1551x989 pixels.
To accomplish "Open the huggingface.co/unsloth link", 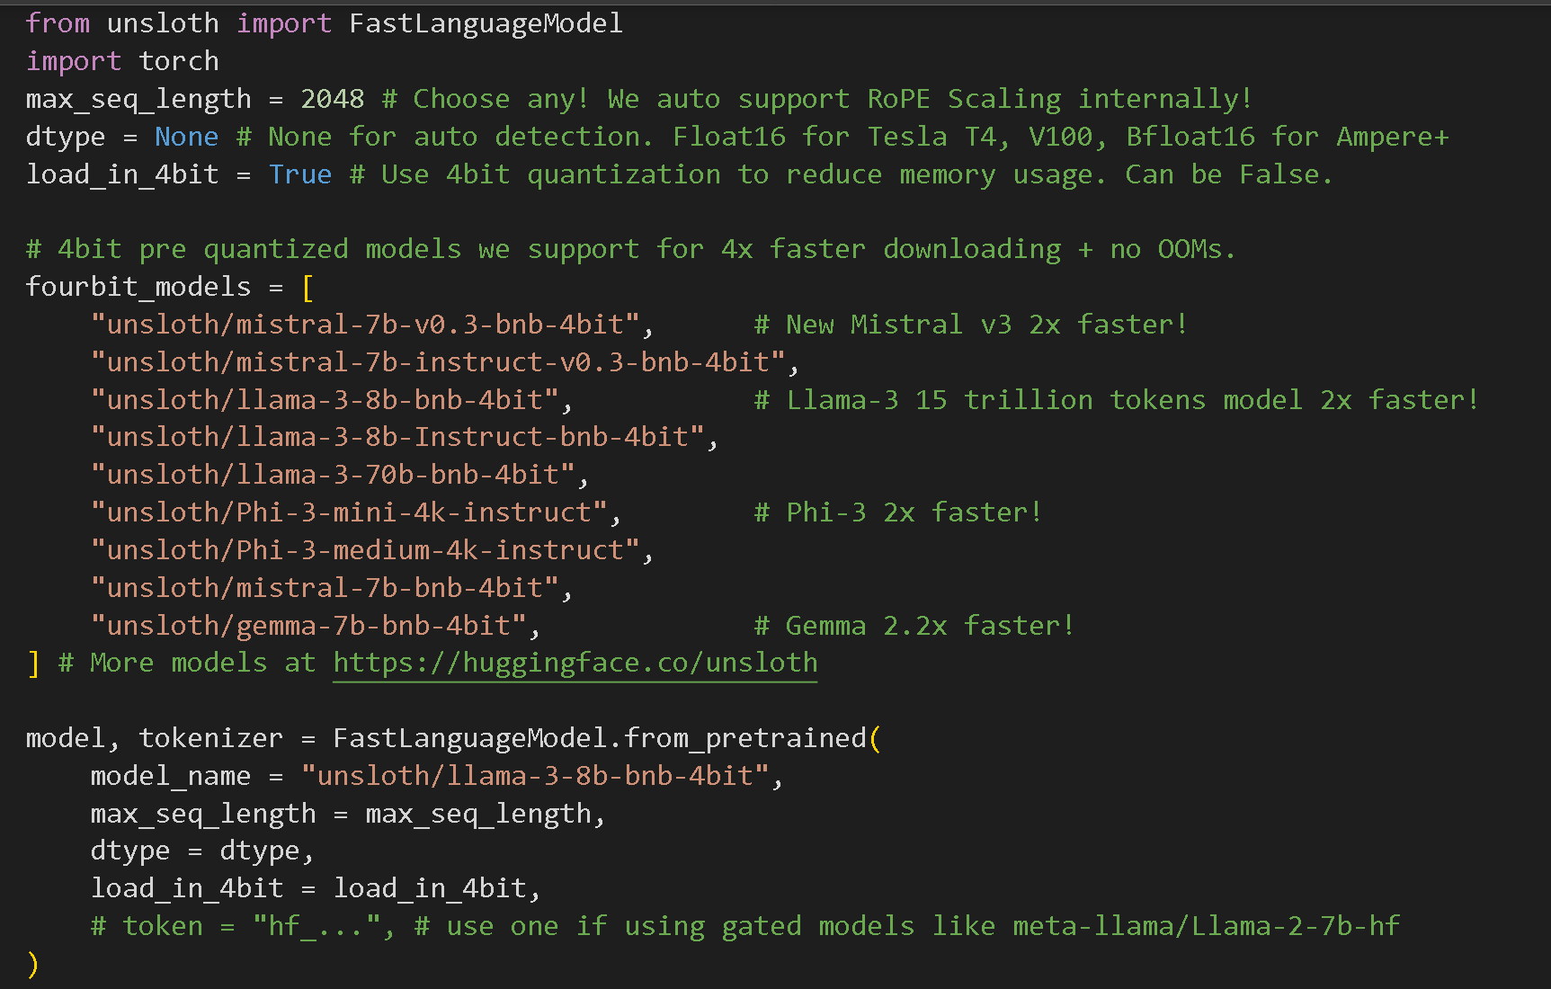I will (x=575, y=664).
